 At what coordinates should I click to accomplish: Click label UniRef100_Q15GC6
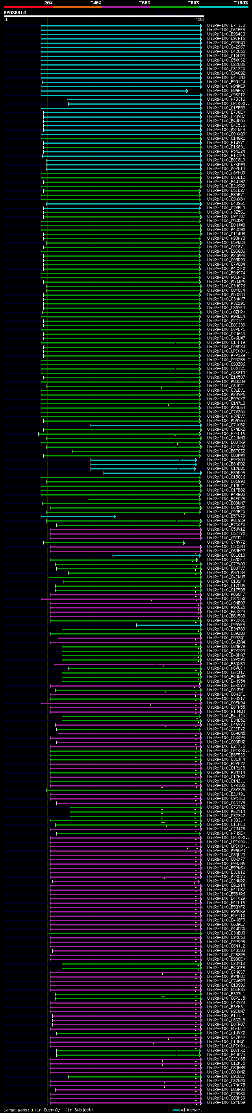click(x=226, y=477)
